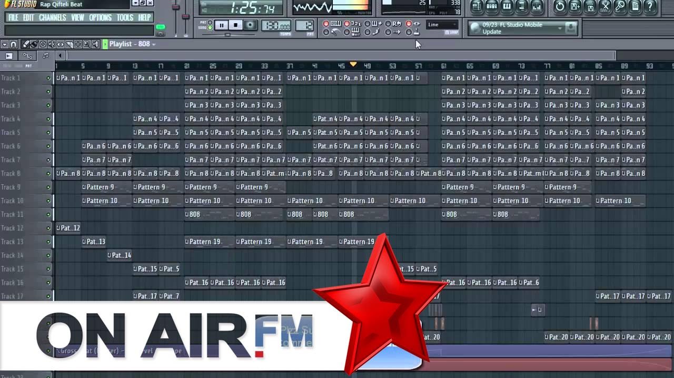Open the Step Sequencer window icon
The height and width of the screenshot is (378, 674).
[492, 6]
